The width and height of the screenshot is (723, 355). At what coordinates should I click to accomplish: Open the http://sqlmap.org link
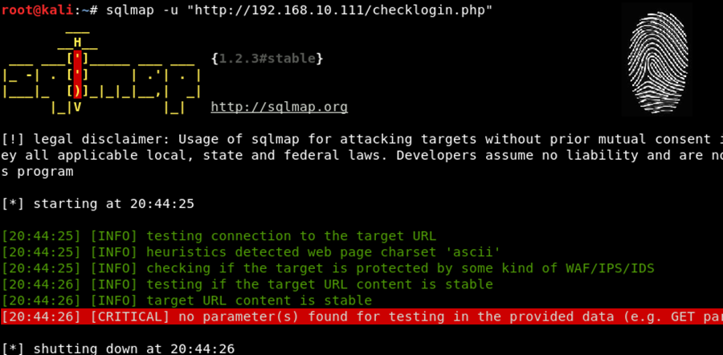click(x=279, y=107)
